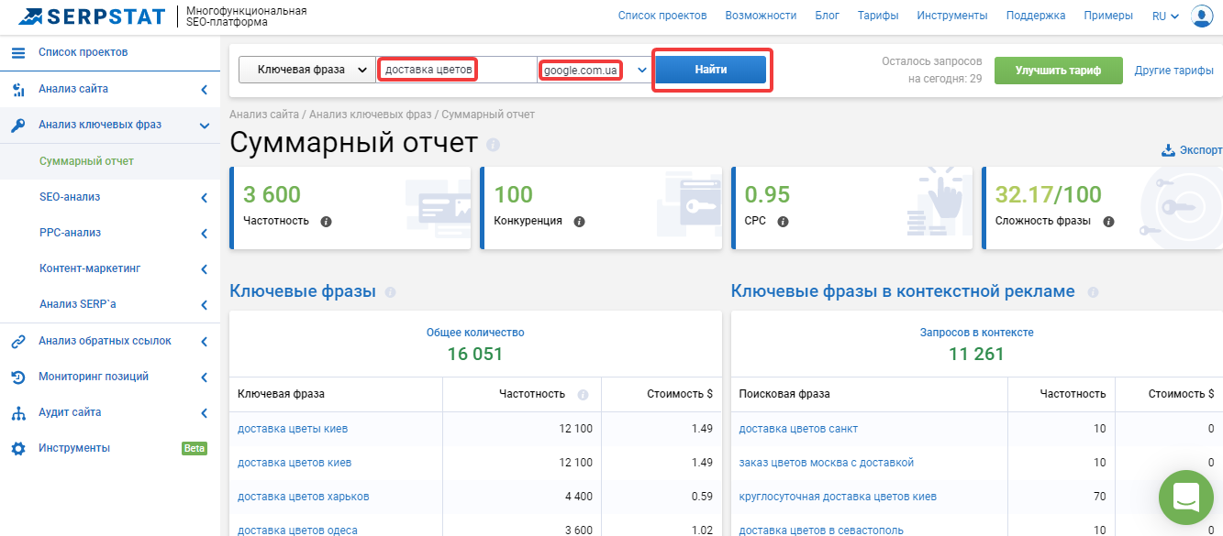Expand Аудит сайта section chevron

click(x=204, y=413)
